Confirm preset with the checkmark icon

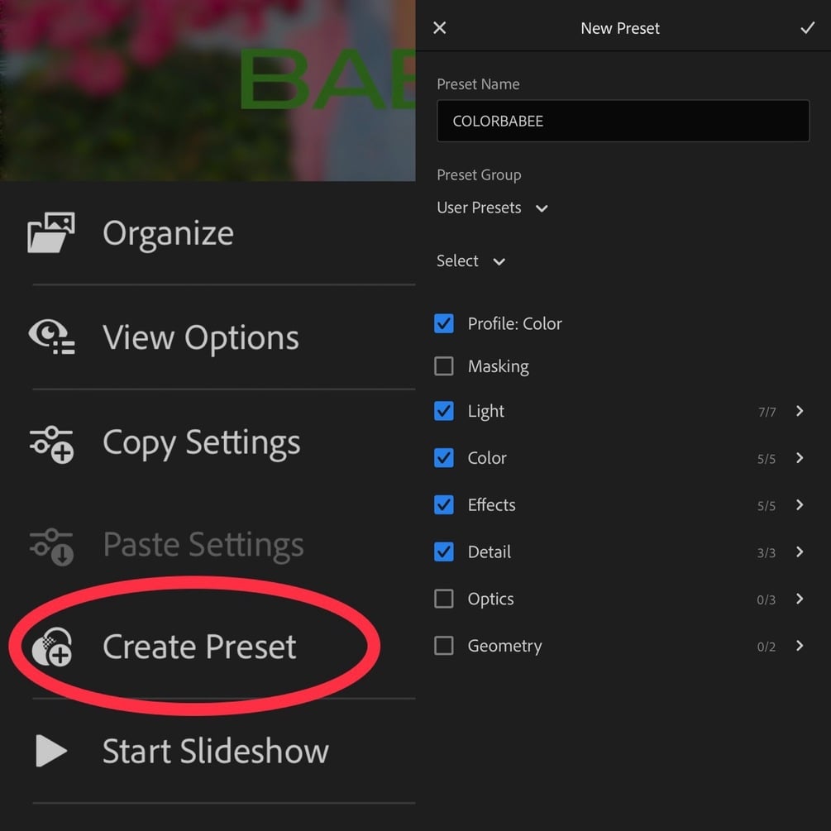click(807, 28)
